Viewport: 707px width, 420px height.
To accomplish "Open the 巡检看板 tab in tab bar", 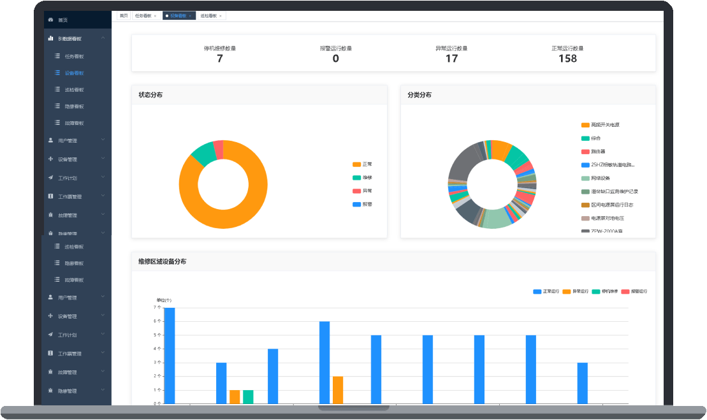I will point(207,16).
